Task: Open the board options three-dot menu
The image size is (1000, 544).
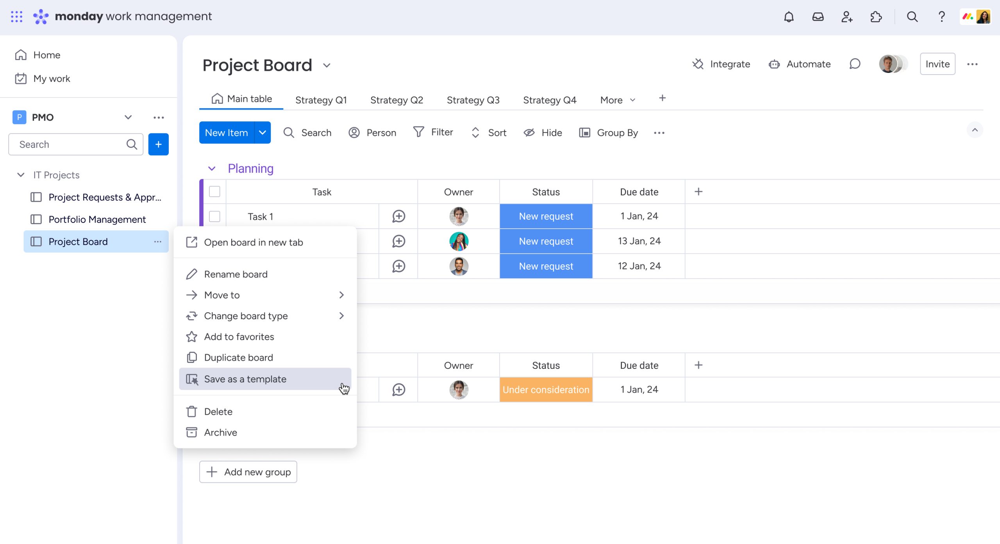Action: pyautogui.click(x=972, y=64)
